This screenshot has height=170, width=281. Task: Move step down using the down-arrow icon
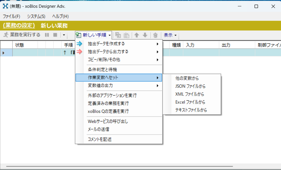click(x=145, y=35)
